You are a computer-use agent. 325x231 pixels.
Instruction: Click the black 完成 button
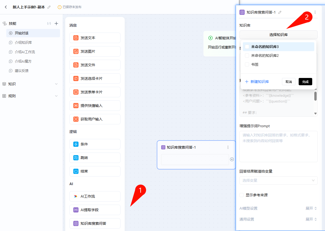[305, 82]
